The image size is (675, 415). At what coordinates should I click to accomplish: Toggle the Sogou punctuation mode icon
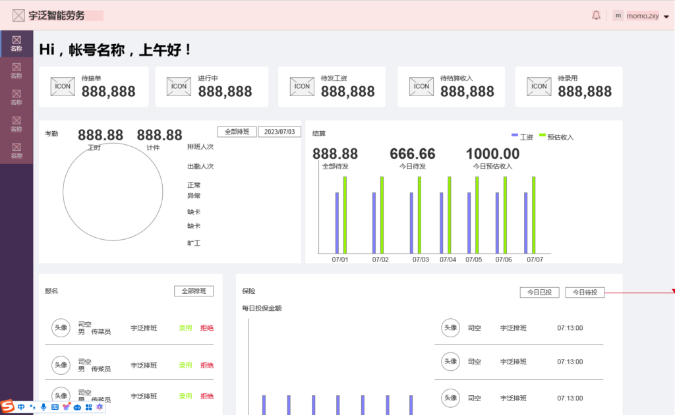(32, 407)
